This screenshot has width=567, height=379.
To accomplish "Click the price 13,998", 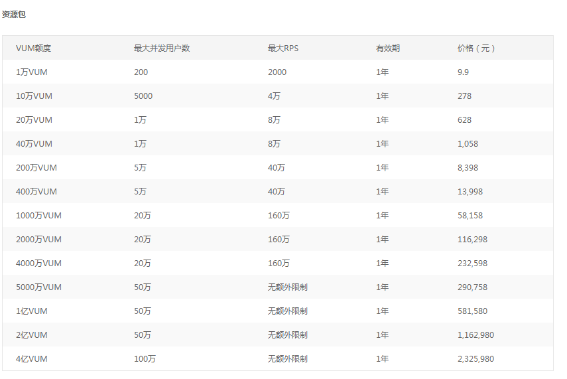I will click(470, 191).
